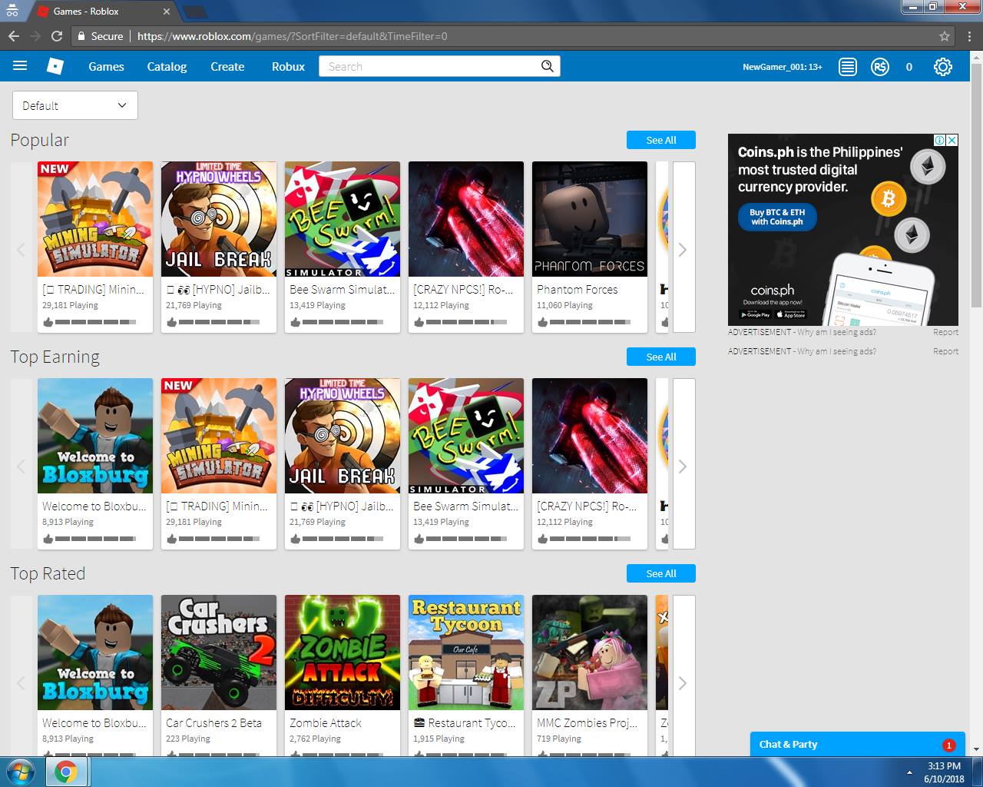Bookmark this page with star icon

pyautogui.click(x=945, y=36)
